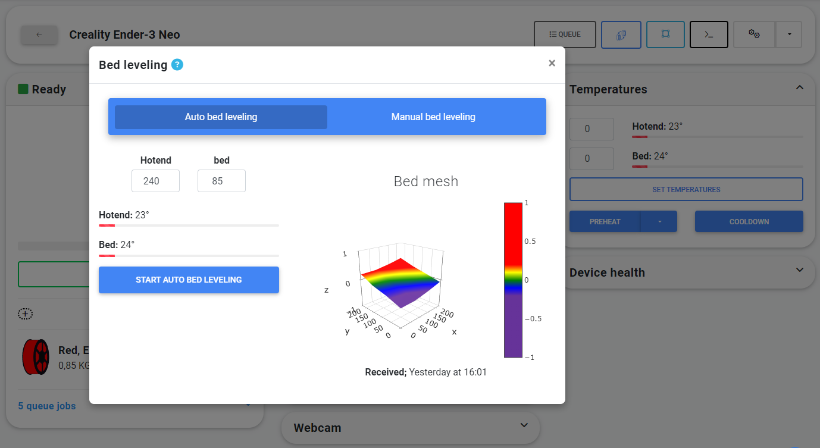
Task: Click the Bed temperature bar in dialog
Action: tap(189, 255)
